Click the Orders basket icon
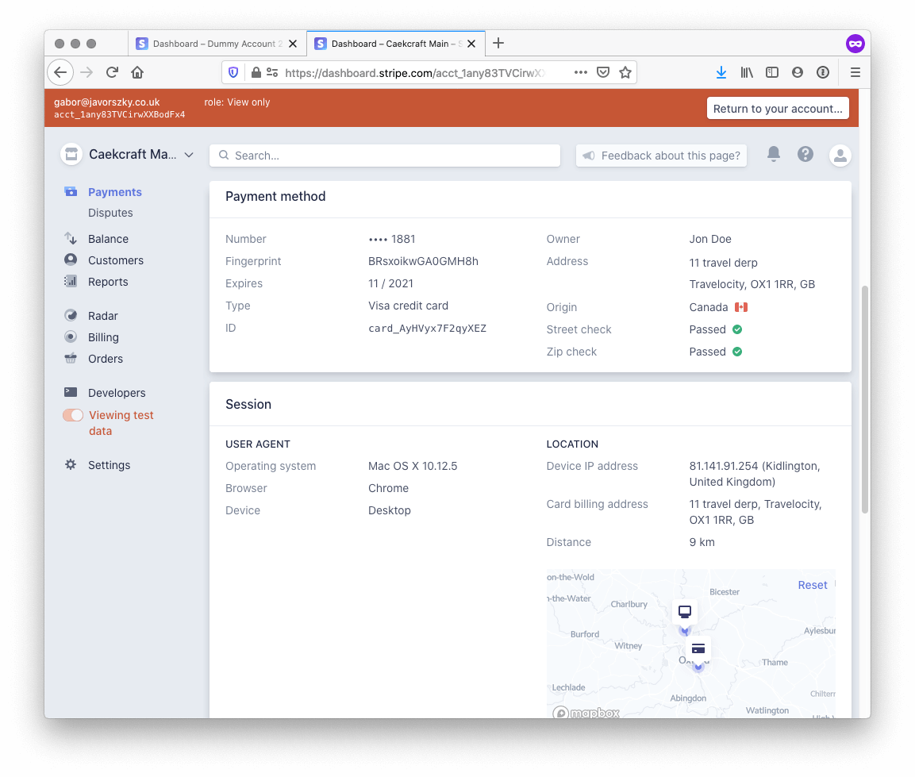The image size is (915, 777). tap(71, 359)
